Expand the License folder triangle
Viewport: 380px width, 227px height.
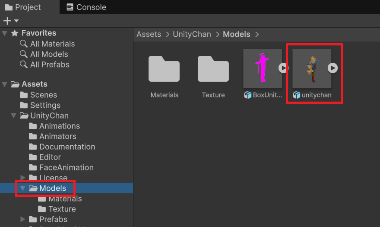tap(23, 178)
